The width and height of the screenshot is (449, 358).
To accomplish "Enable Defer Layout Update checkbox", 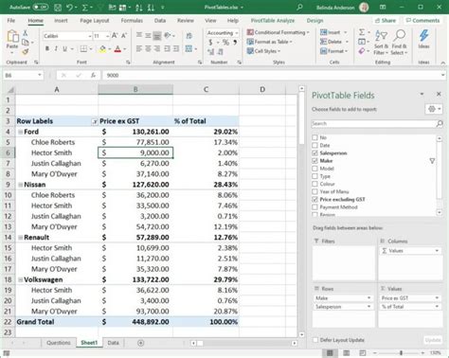I will [x=315, y=340].
